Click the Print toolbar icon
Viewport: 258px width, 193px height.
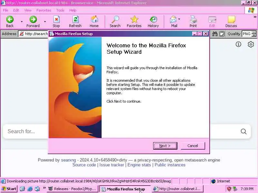pyautogui.click(x=193, y=20)
